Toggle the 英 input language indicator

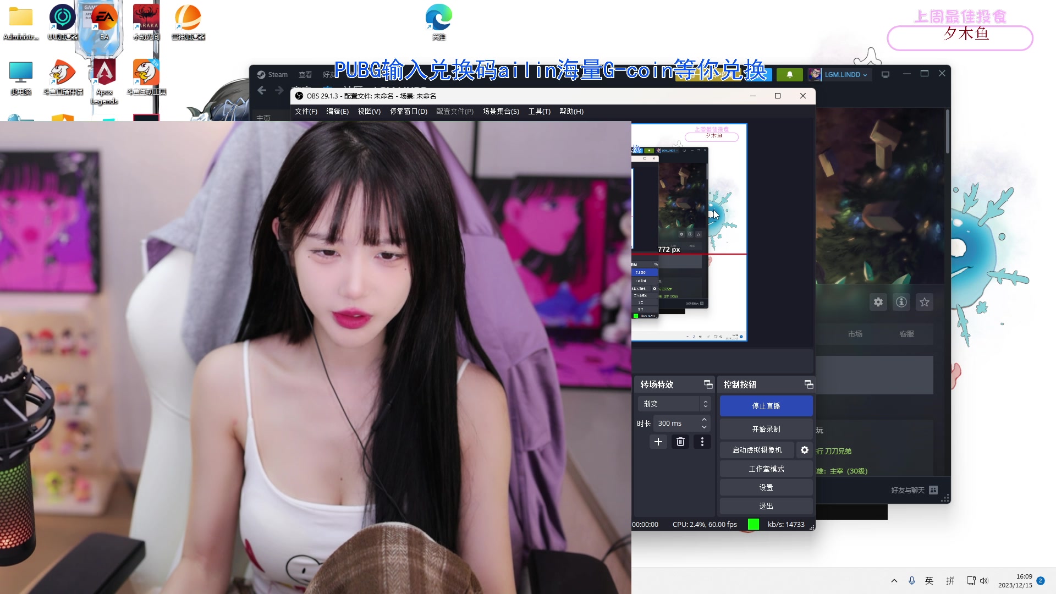(x=930, y=581)
